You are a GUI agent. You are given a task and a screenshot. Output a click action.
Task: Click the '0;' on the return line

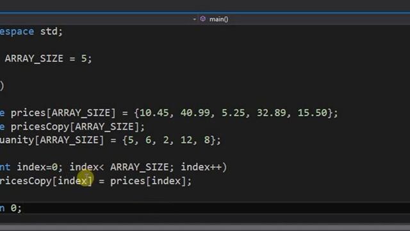click(16, 208)
